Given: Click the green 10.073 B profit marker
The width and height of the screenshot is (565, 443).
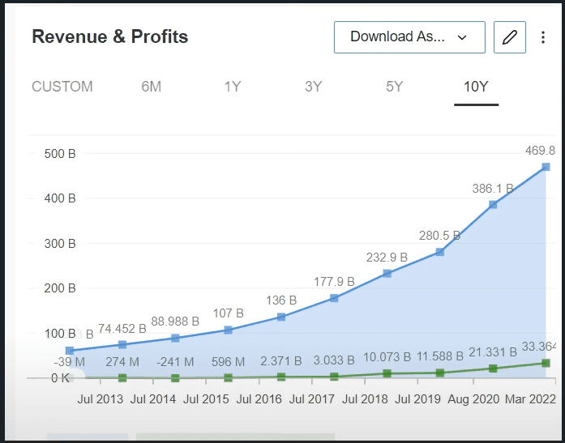Looking at the screenshot, I should pyautogui.click(x=387, y=373).
